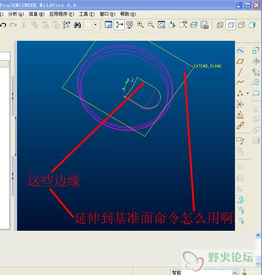
Task: Open the 窗口(W) menu
Action: point(107,14)
